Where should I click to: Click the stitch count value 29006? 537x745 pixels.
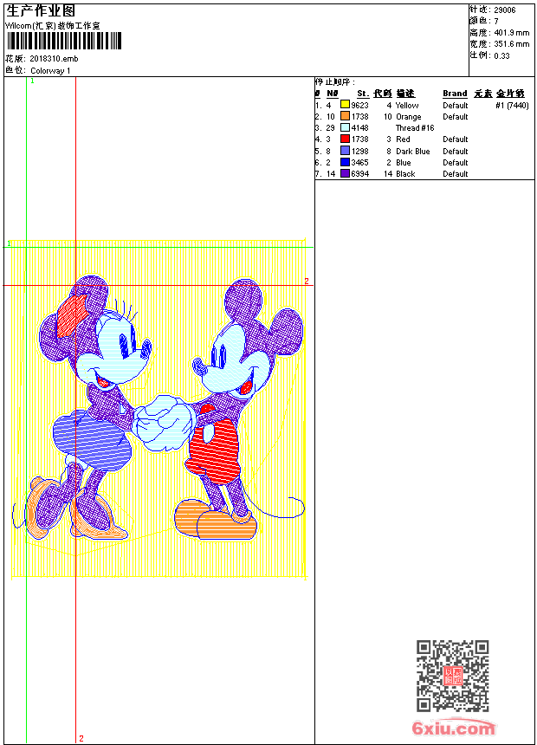coord(505,10)
